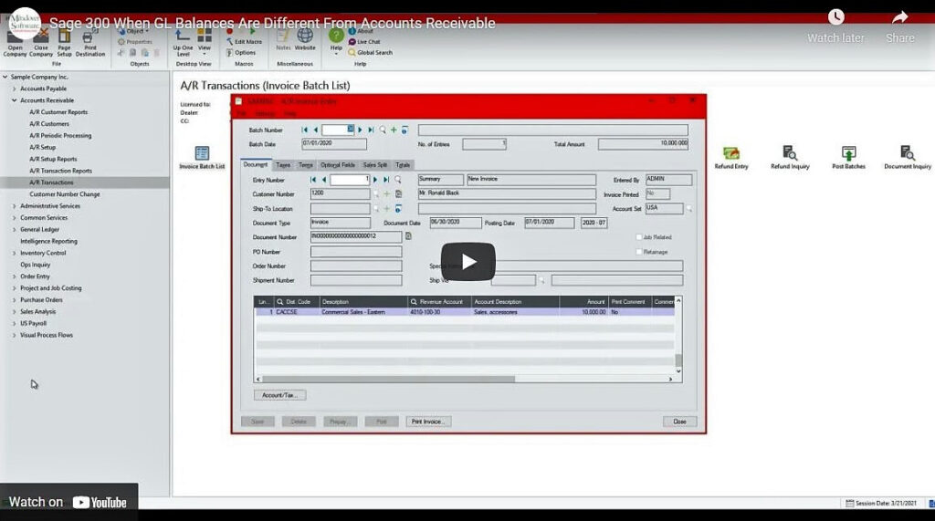Select Customer Number Change in the tree
935x521 pixels.
click(x=65, y=194)
